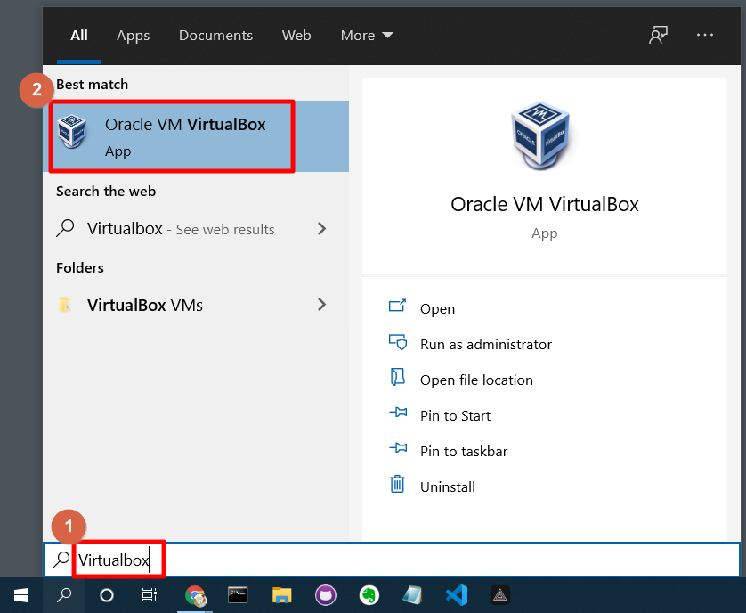Click the Oracle VM VirtualBox title in preview pane
The height and width of the screenshot is (613, 746).
click(x=544, y=204)
